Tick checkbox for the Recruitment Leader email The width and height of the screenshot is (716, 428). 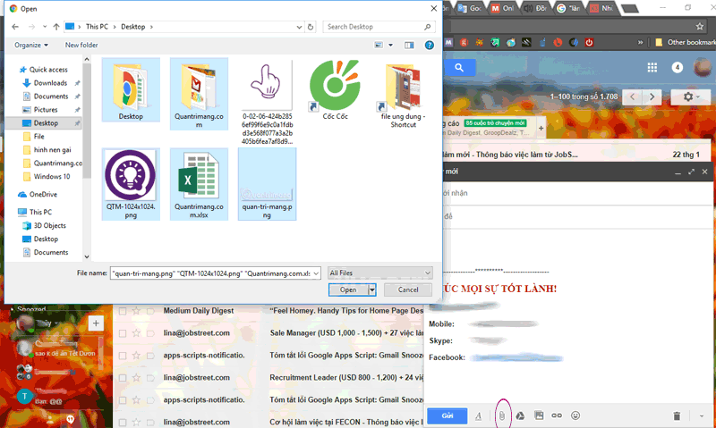point(123,378)
